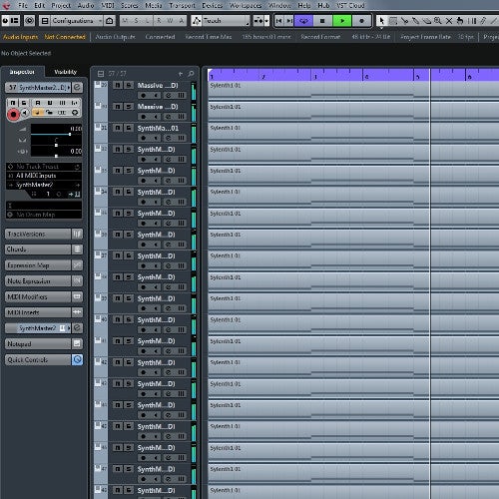The image size is (499, 499).
Task: Expand the TrackVersions inspector section
Action: pos(38,234)
